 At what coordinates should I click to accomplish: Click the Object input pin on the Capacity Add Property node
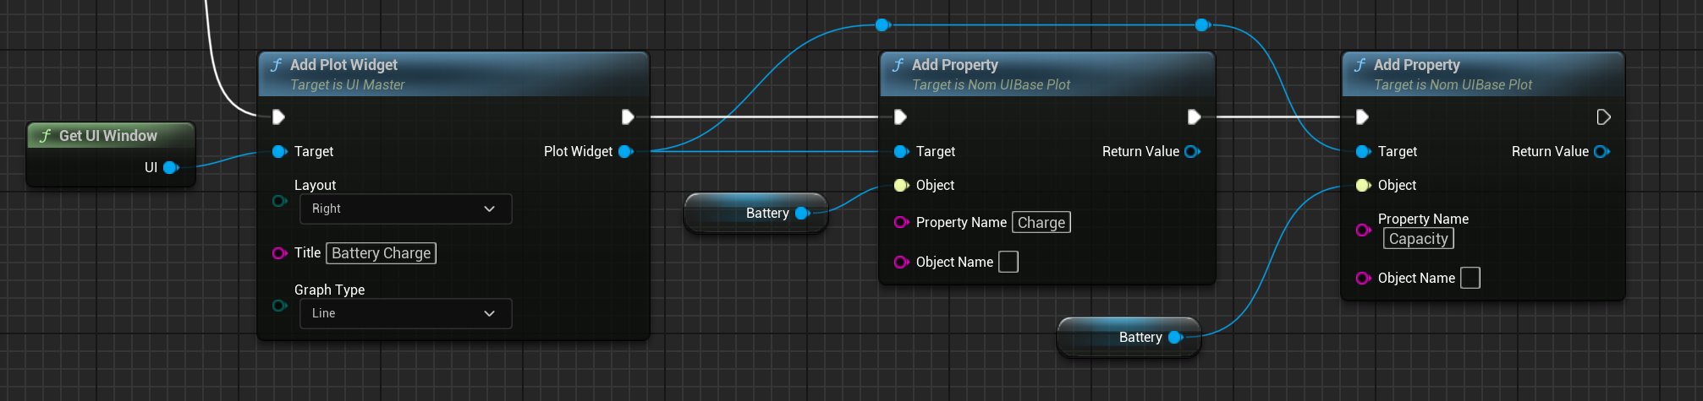tap(1363, 185)
